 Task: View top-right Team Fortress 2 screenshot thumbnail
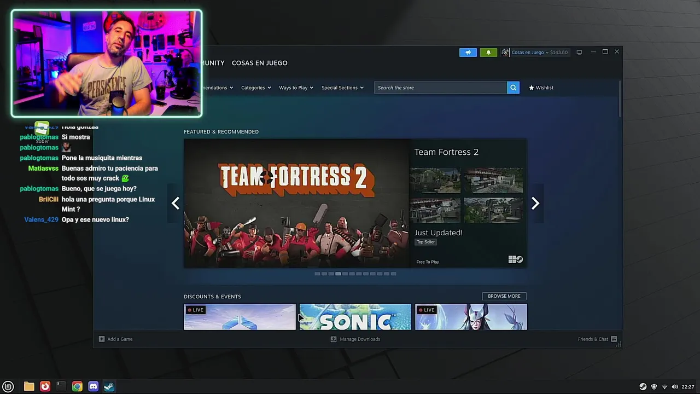click(493, 181)
